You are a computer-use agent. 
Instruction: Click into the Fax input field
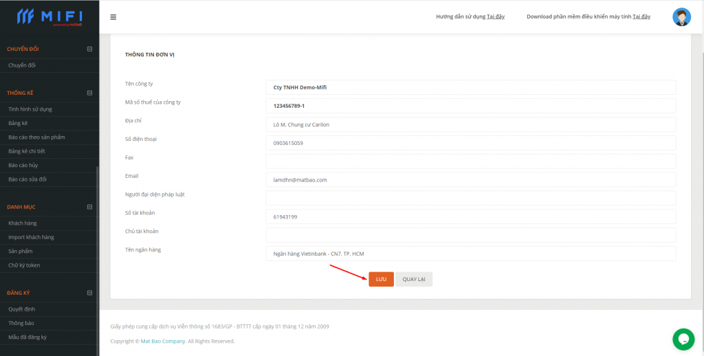click(470, 161)
